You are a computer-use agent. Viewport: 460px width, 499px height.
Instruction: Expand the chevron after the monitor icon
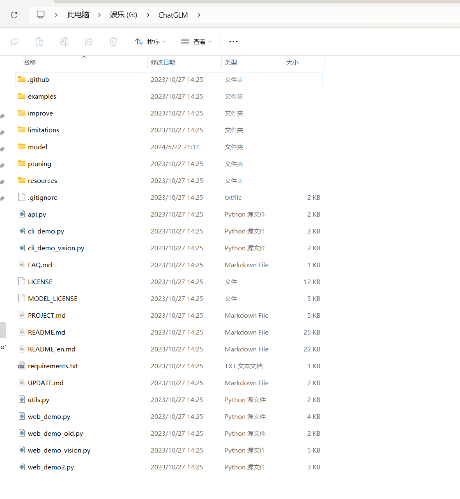[56, 15]
